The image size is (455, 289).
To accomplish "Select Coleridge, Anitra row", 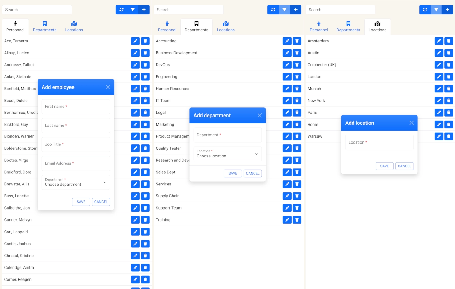I will 76,268.
